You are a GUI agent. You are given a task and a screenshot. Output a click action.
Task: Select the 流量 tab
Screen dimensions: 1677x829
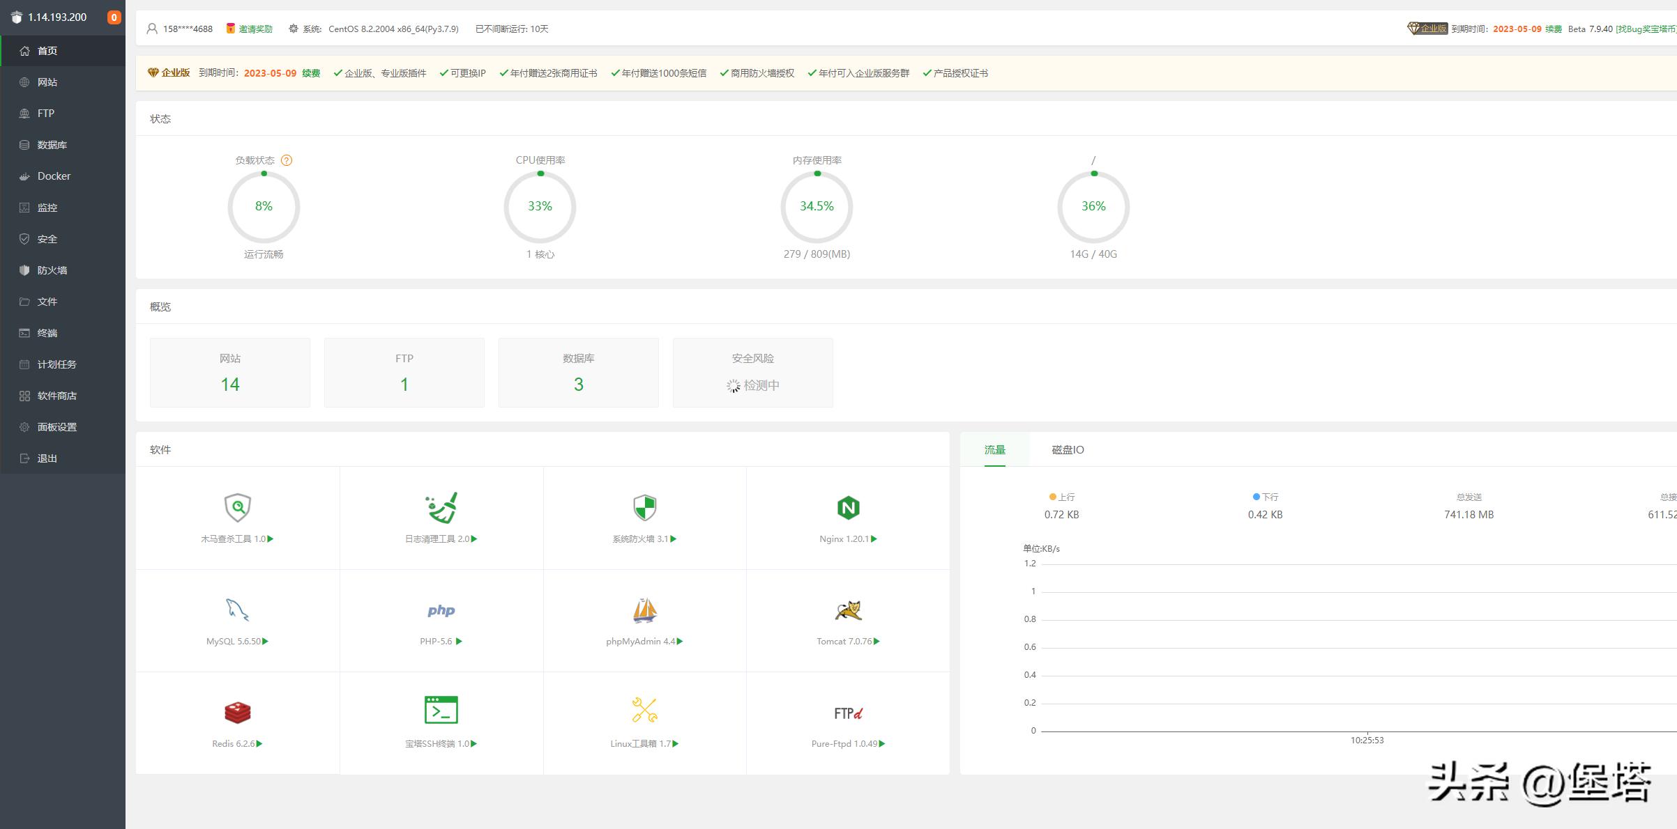pyautogui.click(x=994, y=450)
